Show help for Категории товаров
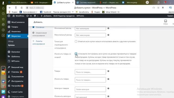This screenshot has width=174, height=98. 108,88
